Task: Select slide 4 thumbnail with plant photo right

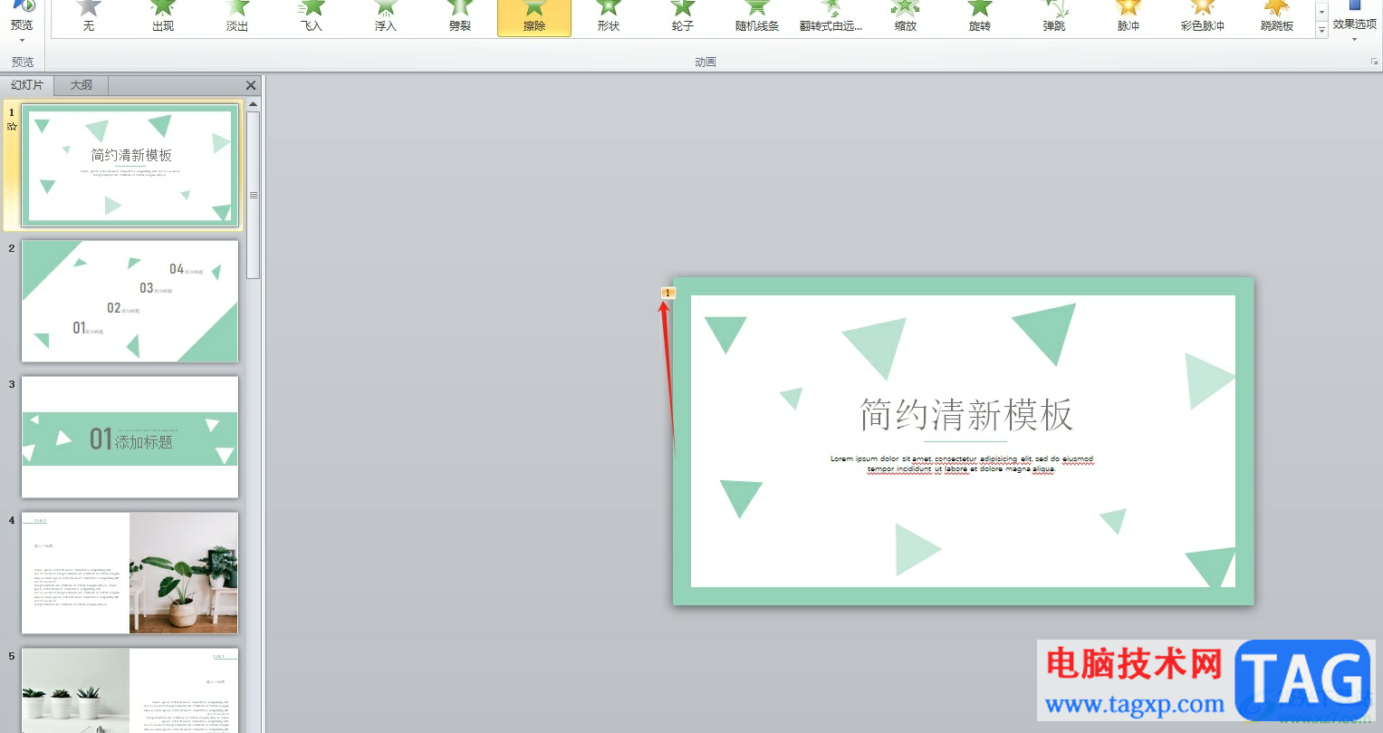Action: [x=130, y=573]
